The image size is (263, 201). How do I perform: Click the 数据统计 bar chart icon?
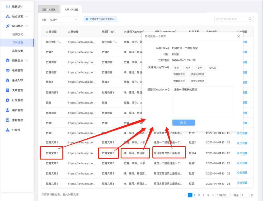click(8, 6)
